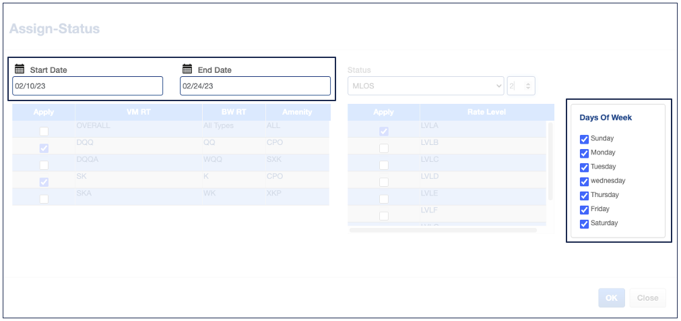The height and width of the screenshot is (321, 681).
Task: Click the rate level horizontal scrollbar
Action: [x=443, y=230]
